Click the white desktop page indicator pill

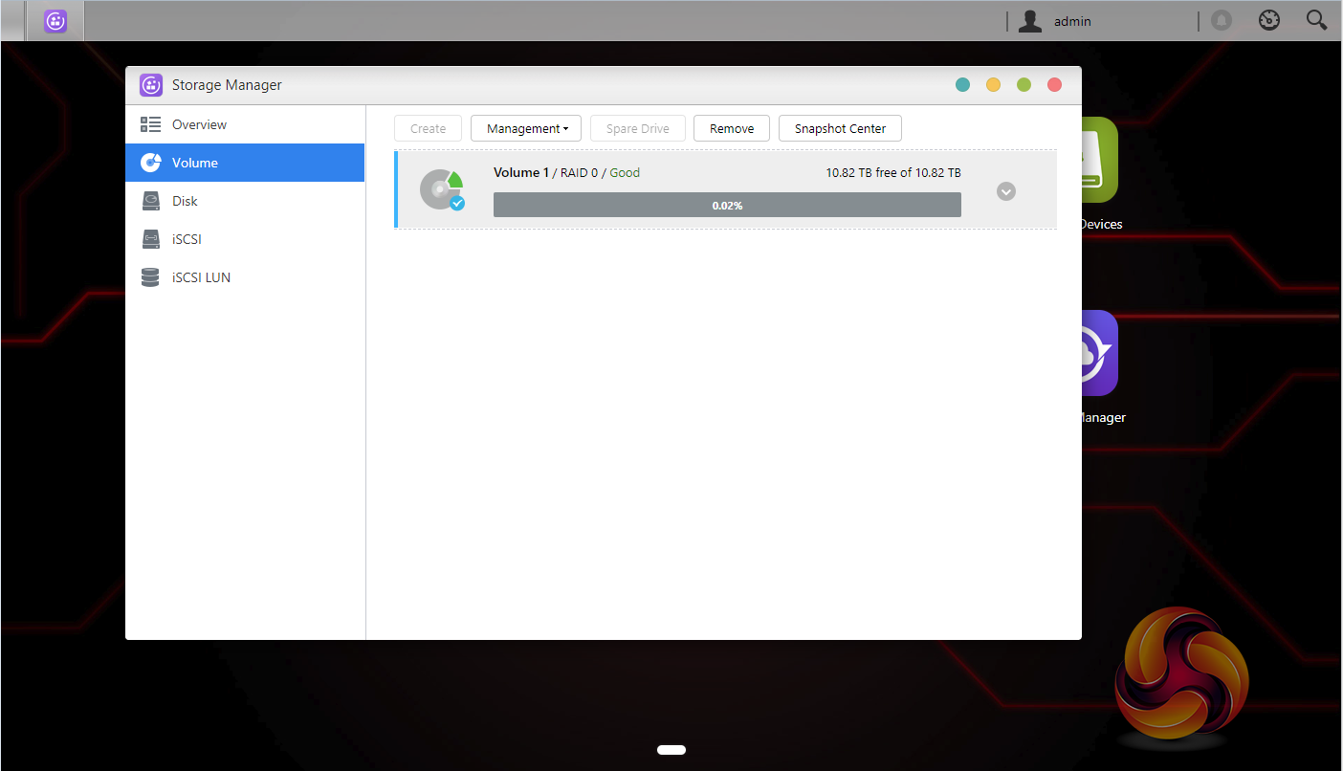pos(671,750)
